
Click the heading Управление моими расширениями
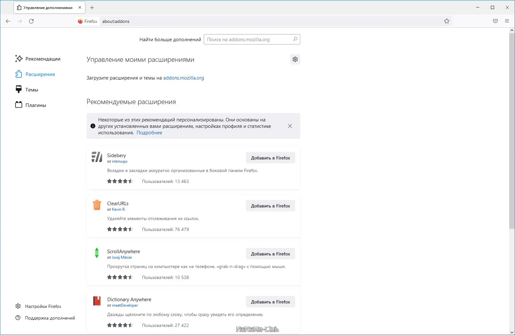pyautogui.click(x=140, y=60)
